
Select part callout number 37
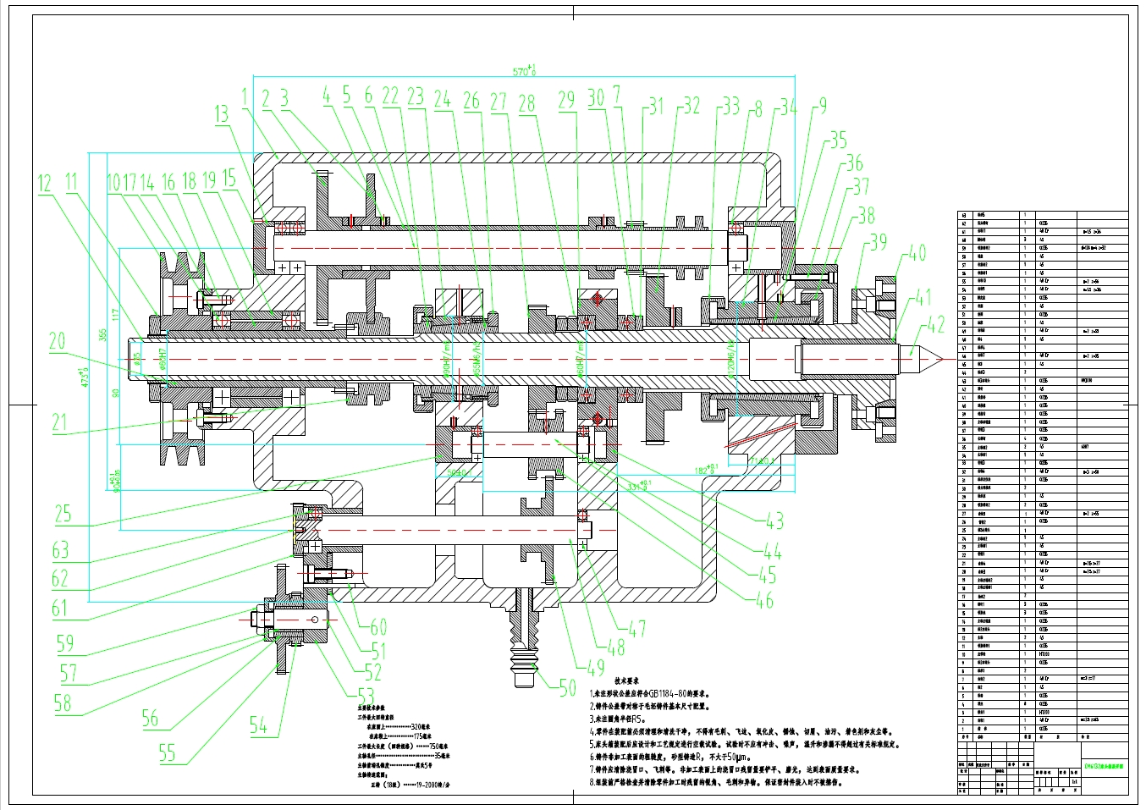tap(860, 186)
